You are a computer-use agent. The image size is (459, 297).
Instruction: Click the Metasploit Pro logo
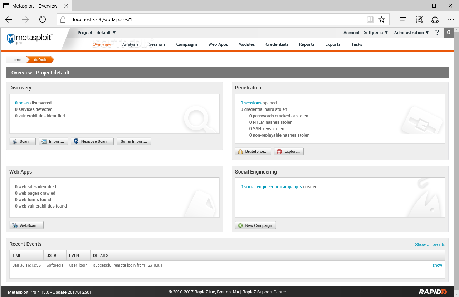coord(30,39)
